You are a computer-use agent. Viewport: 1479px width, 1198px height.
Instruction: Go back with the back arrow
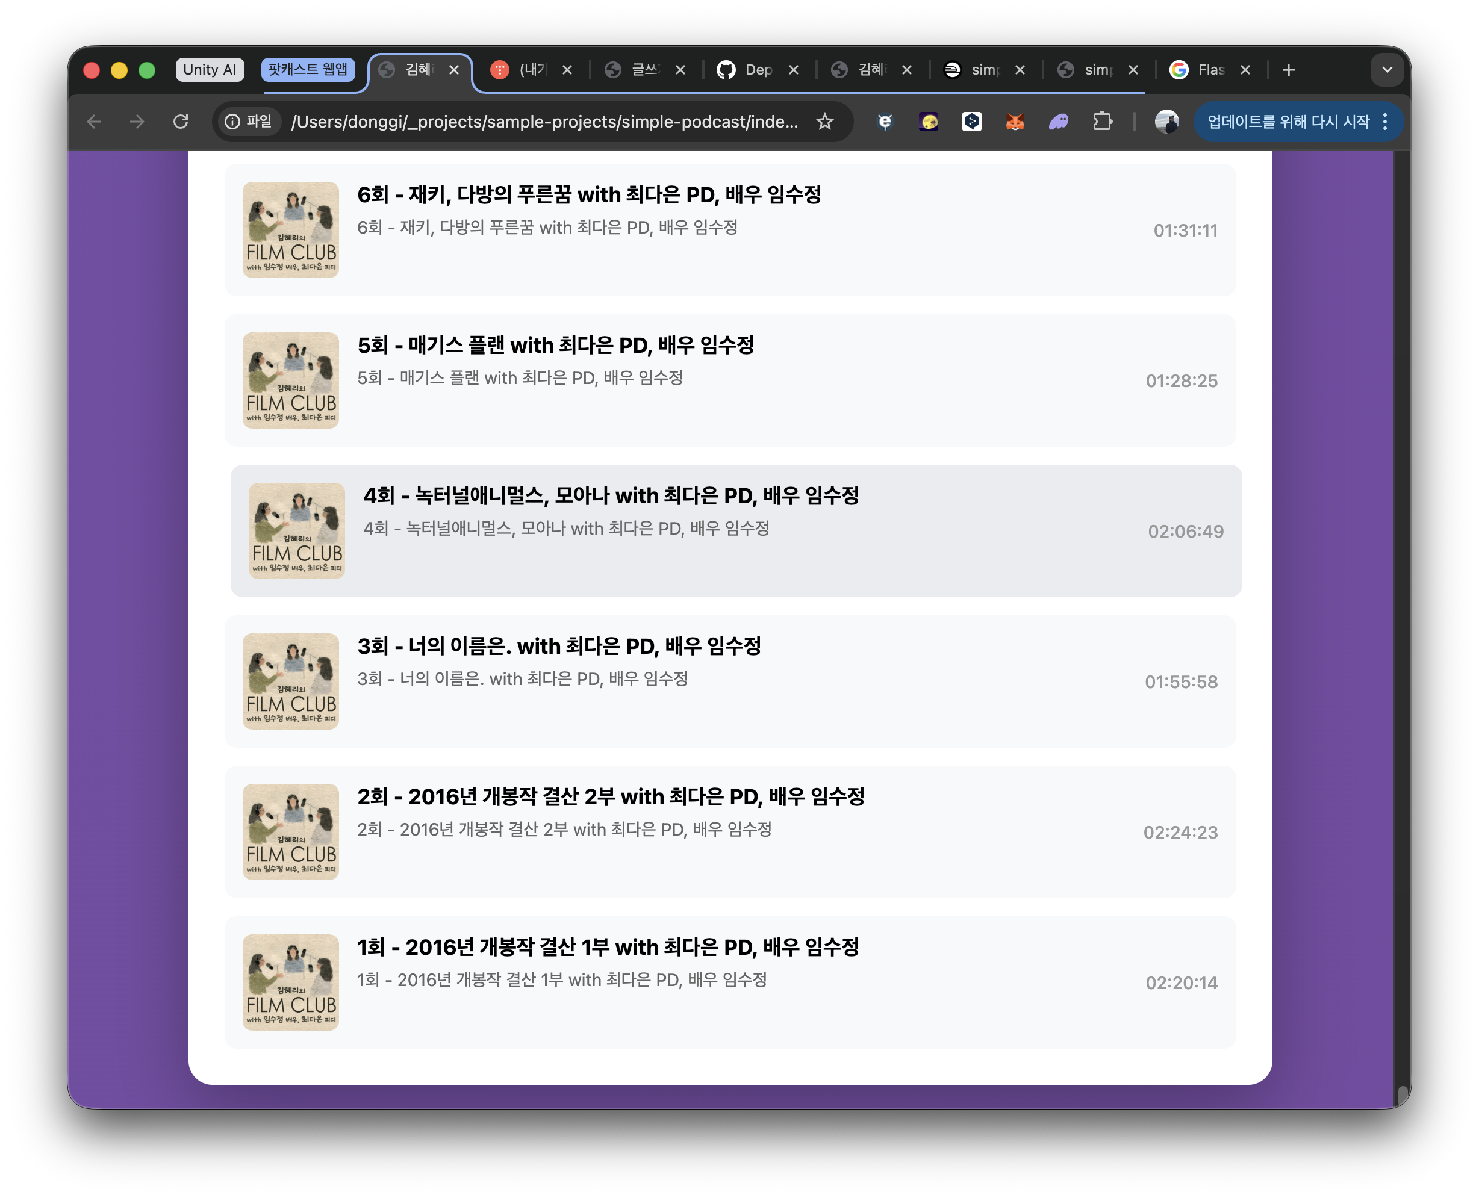(x=95, y=122)
